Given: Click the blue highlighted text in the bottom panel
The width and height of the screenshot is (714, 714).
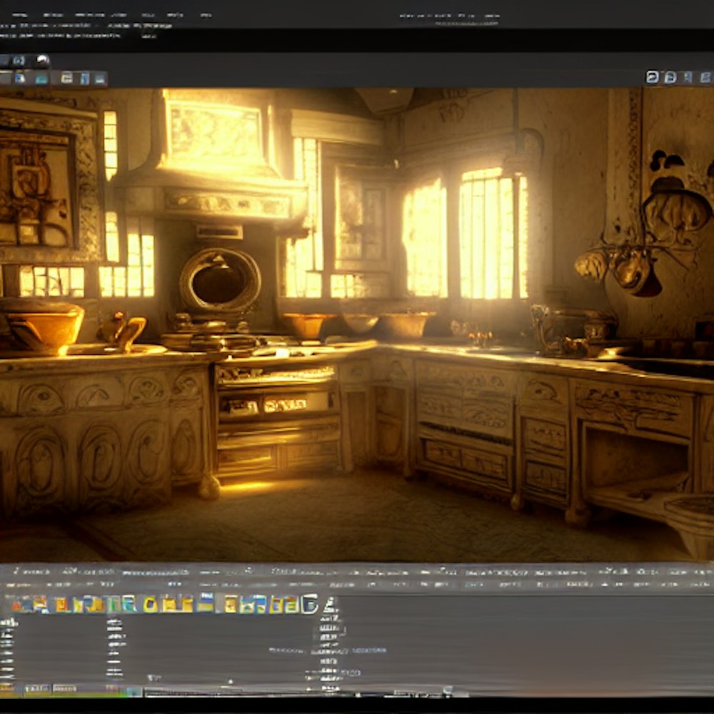Looking at the screenshot, I should 369,650.
